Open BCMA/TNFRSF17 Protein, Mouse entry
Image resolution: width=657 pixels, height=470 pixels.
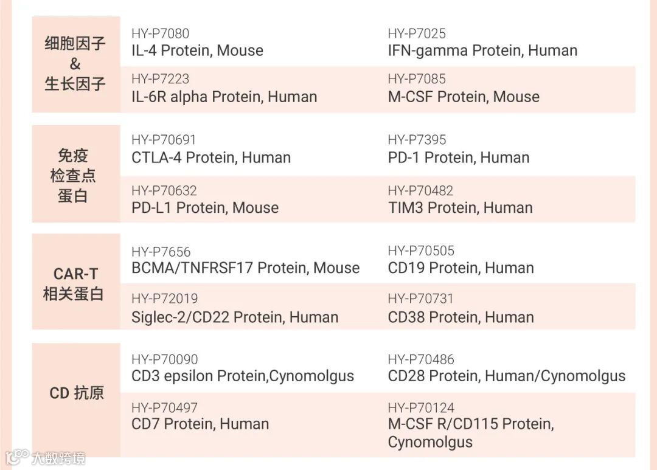point(246,268)
